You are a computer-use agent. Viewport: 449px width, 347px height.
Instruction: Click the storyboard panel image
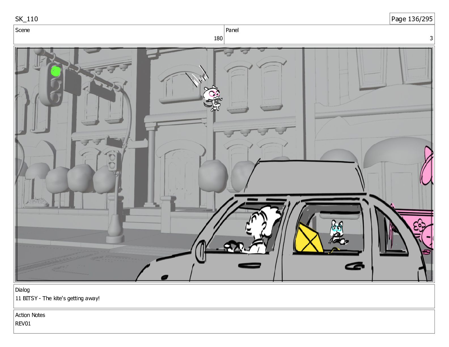224,164
